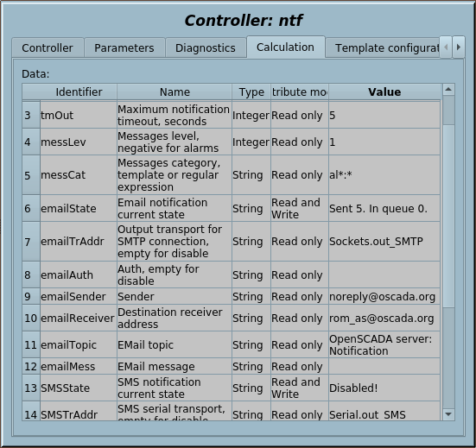Click the vertical scrollbar handle of the data table
This screenshot has height=448, width=476.
tap(448, 110)
